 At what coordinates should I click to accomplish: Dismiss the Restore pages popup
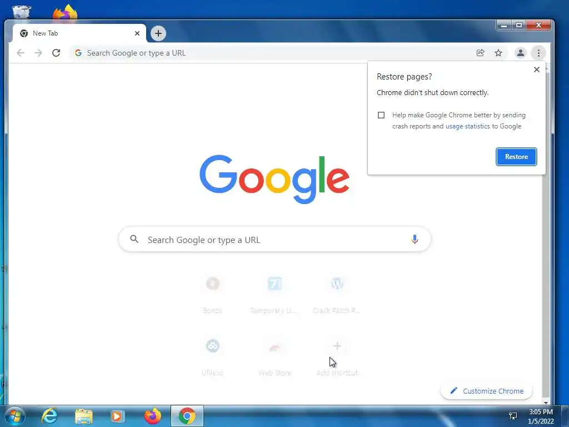pyautogui.click(x=536, y=69)
